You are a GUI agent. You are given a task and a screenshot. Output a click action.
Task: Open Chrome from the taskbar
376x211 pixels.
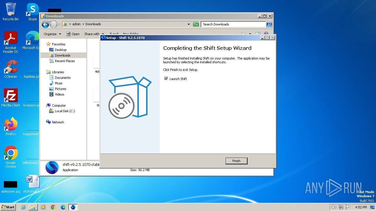click(x=53, y=207)
